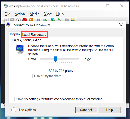Image resolution: width=130 pixels, height=119 pixels.
Task: Check Save my settings for future connections
Action: pyautogui.click(x=12, y=99)
